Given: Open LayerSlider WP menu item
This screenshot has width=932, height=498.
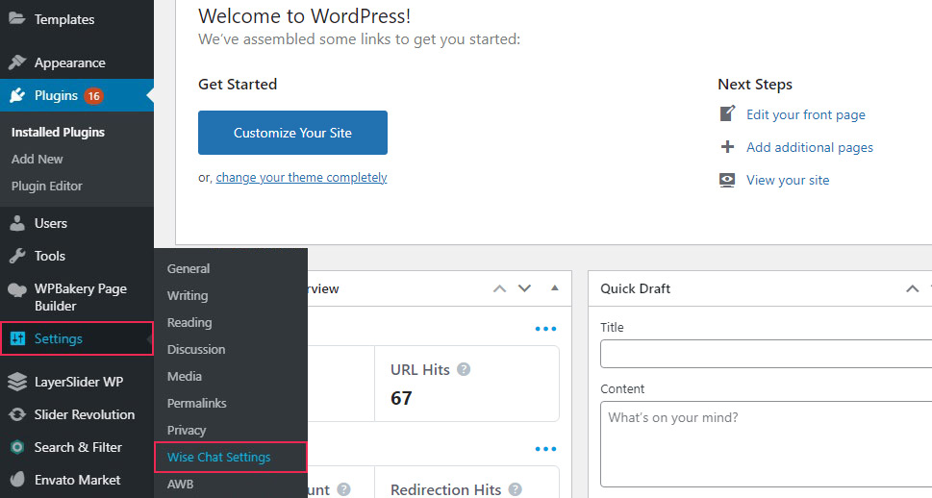Looking at the screenshot, I should (77, 382).
